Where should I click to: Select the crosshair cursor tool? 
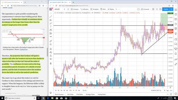[51, 13]
